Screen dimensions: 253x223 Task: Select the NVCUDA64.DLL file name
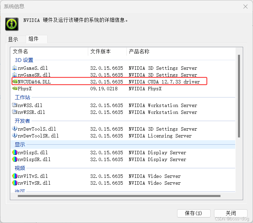click(x=34, y=82)
